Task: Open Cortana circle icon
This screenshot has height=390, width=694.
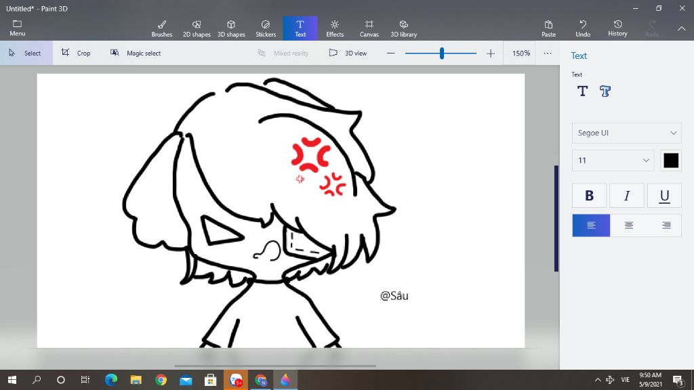Action: click(60, 380)
